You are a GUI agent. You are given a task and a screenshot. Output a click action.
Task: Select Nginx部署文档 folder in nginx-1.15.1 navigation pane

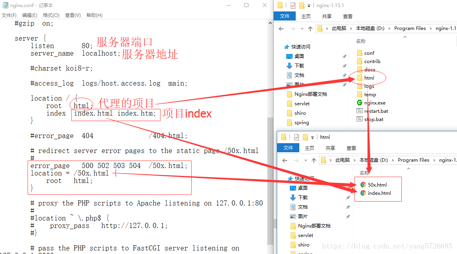[x=307, y=94]
